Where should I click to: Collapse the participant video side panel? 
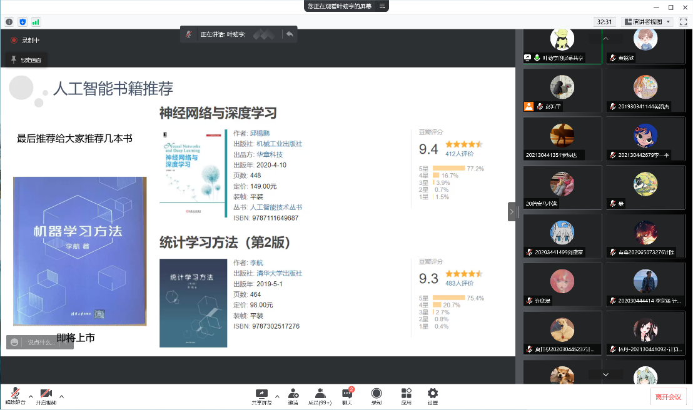tap(512, 212)
